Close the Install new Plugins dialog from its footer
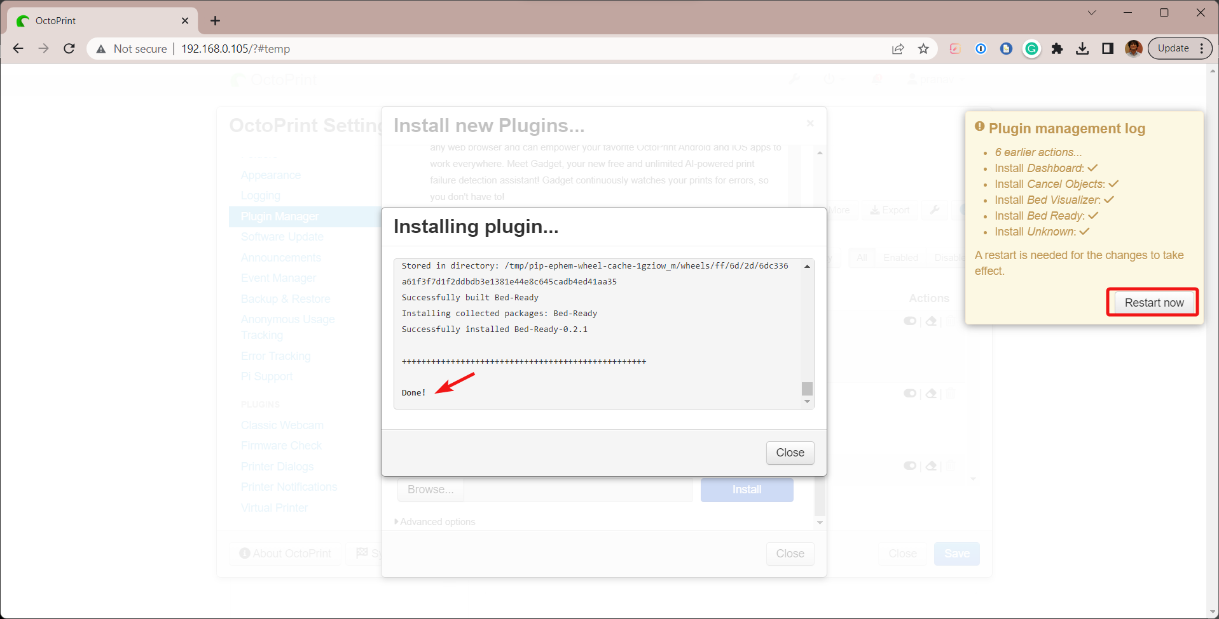Image resolution: width=1219 pixels, height=619 pixels. pyautogui.click(x=790, y=554)
